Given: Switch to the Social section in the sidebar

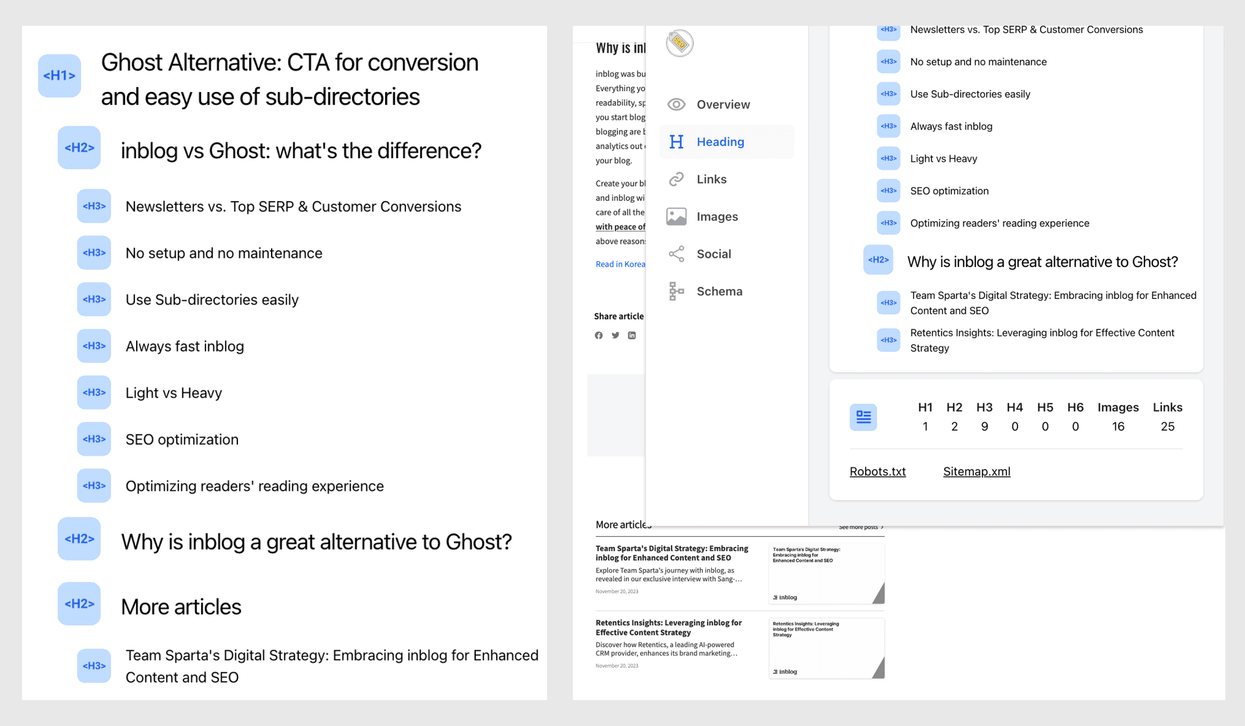Looking at the screenshot, I should click(727, 254).
